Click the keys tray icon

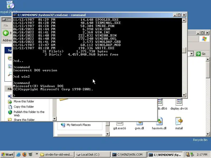pos(188,155)
